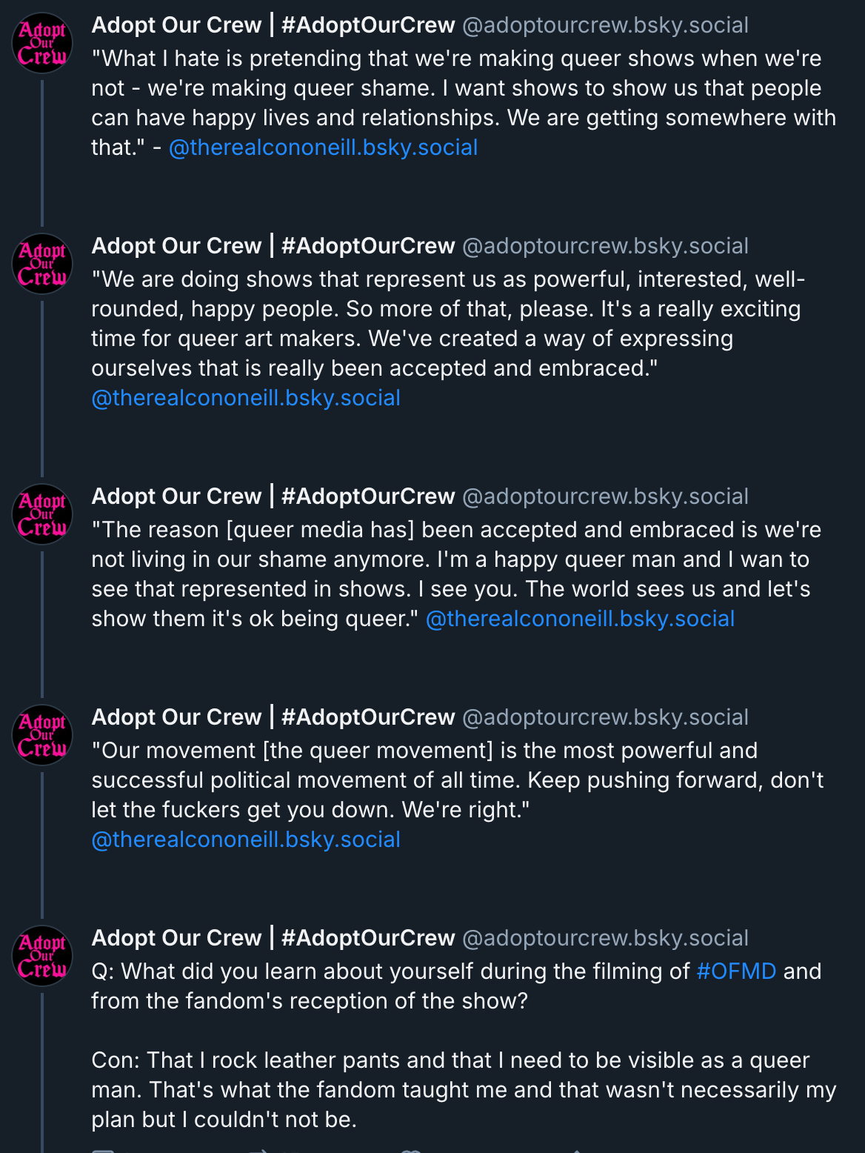Click @therealcononeill mention after "ok being queer"
Screen dimensions: 865x1153
click(580, 619)
